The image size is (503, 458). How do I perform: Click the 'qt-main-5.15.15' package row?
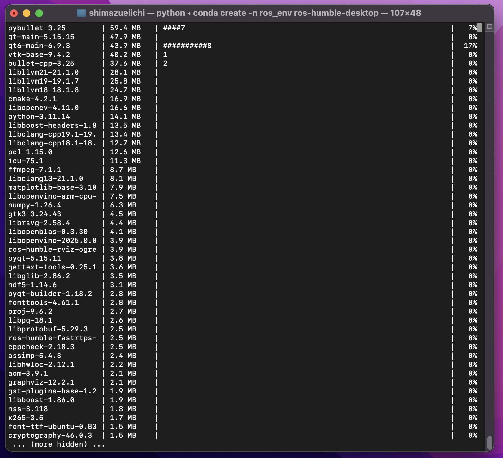(243, 37)
